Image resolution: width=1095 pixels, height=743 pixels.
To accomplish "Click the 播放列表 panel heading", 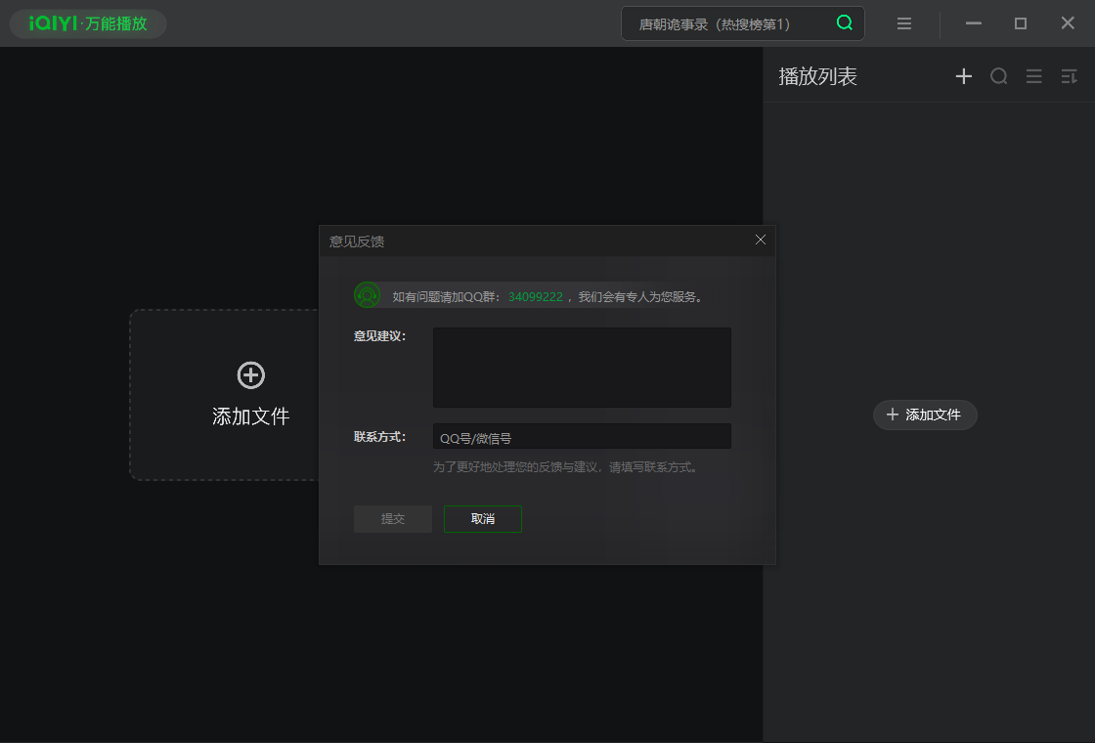I will tap(817, 76).
